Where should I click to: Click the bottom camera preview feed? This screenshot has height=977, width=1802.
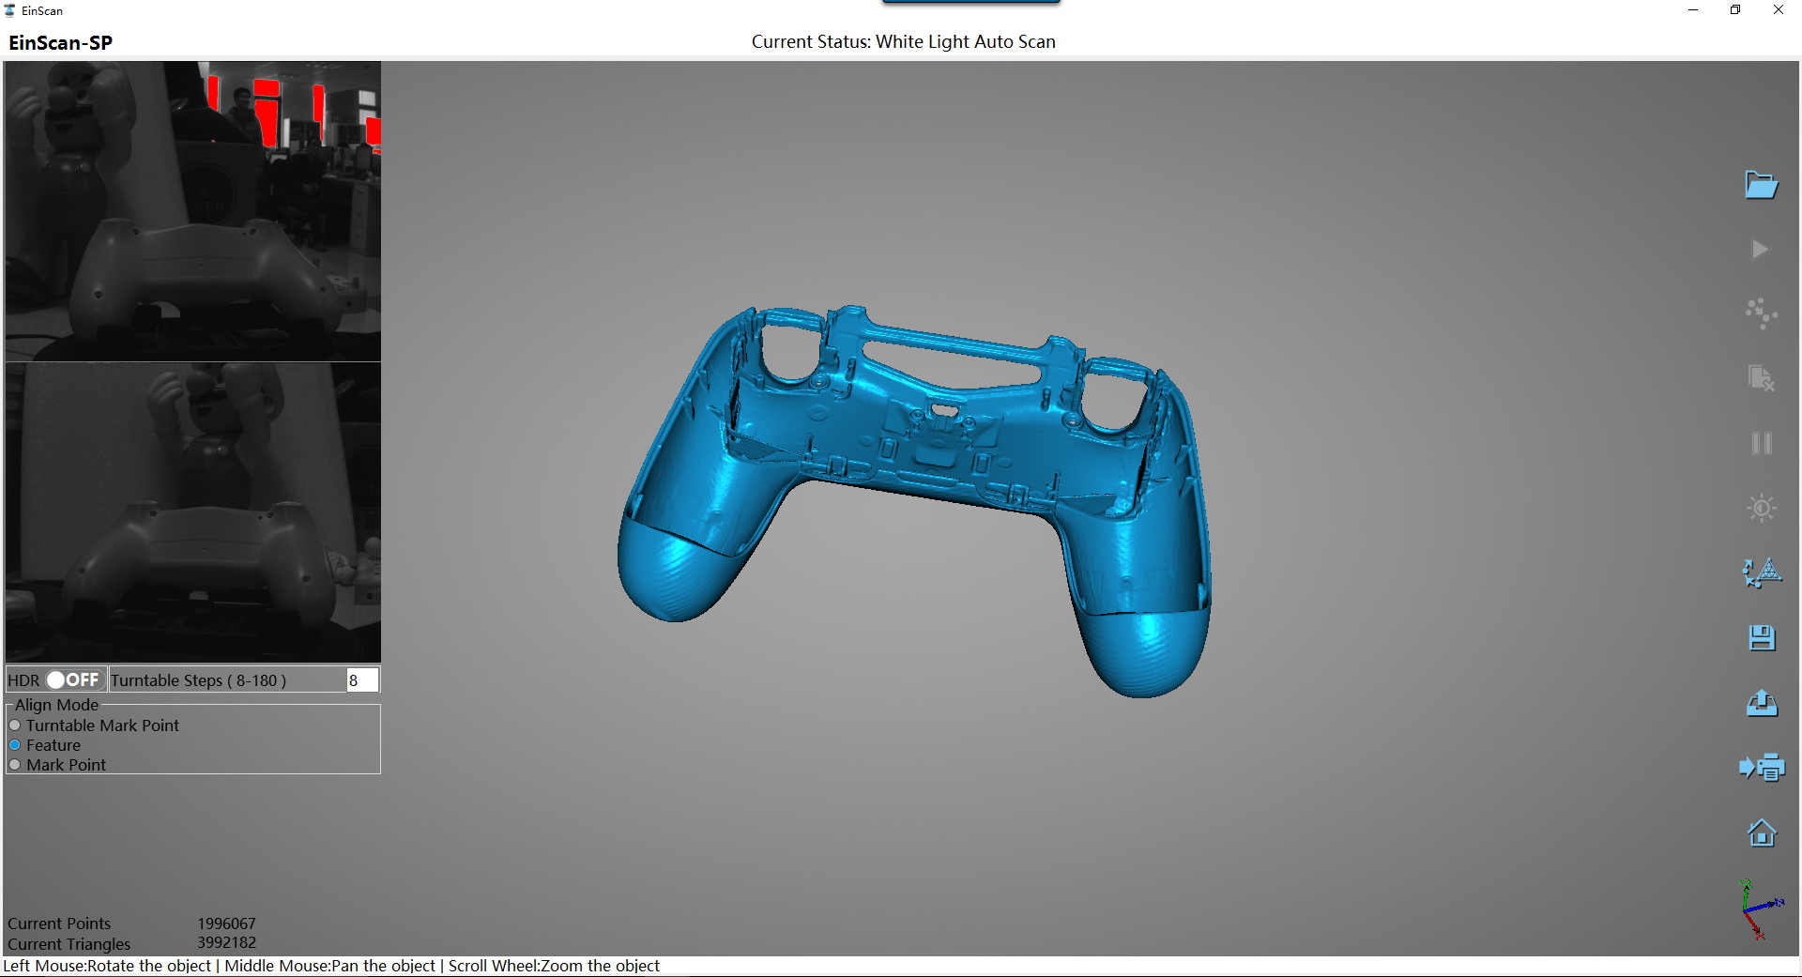192,511
